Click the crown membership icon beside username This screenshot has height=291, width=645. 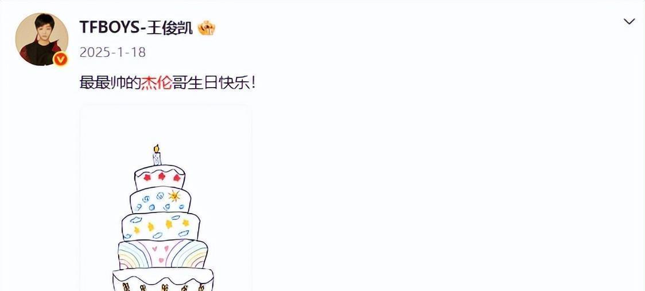click(207, 28)
